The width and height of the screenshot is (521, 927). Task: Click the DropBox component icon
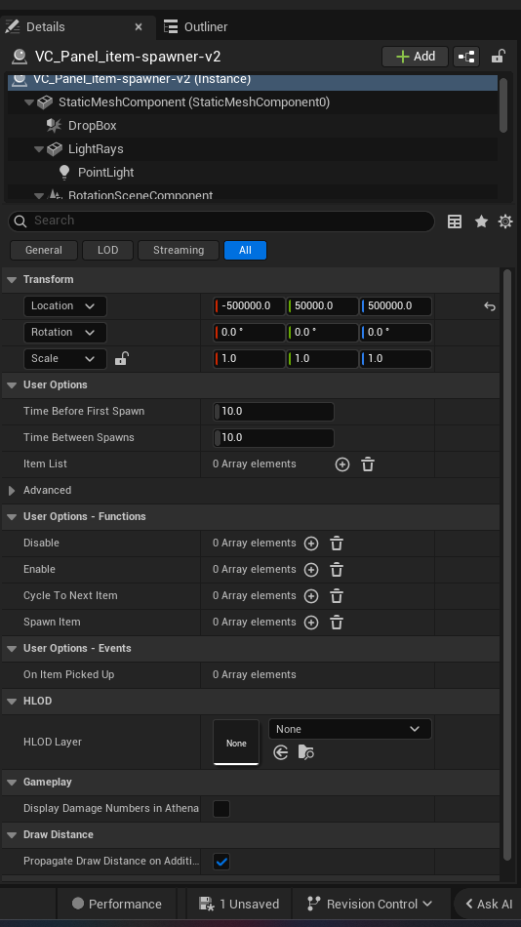point(54,125)
